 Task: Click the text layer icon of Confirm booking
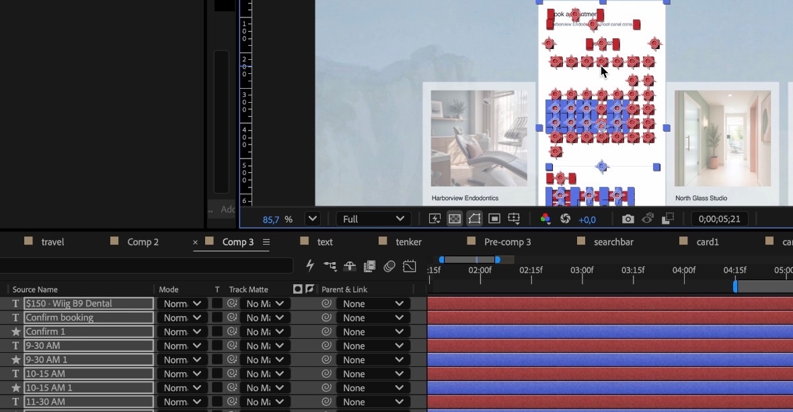click(x=15, y=317)
